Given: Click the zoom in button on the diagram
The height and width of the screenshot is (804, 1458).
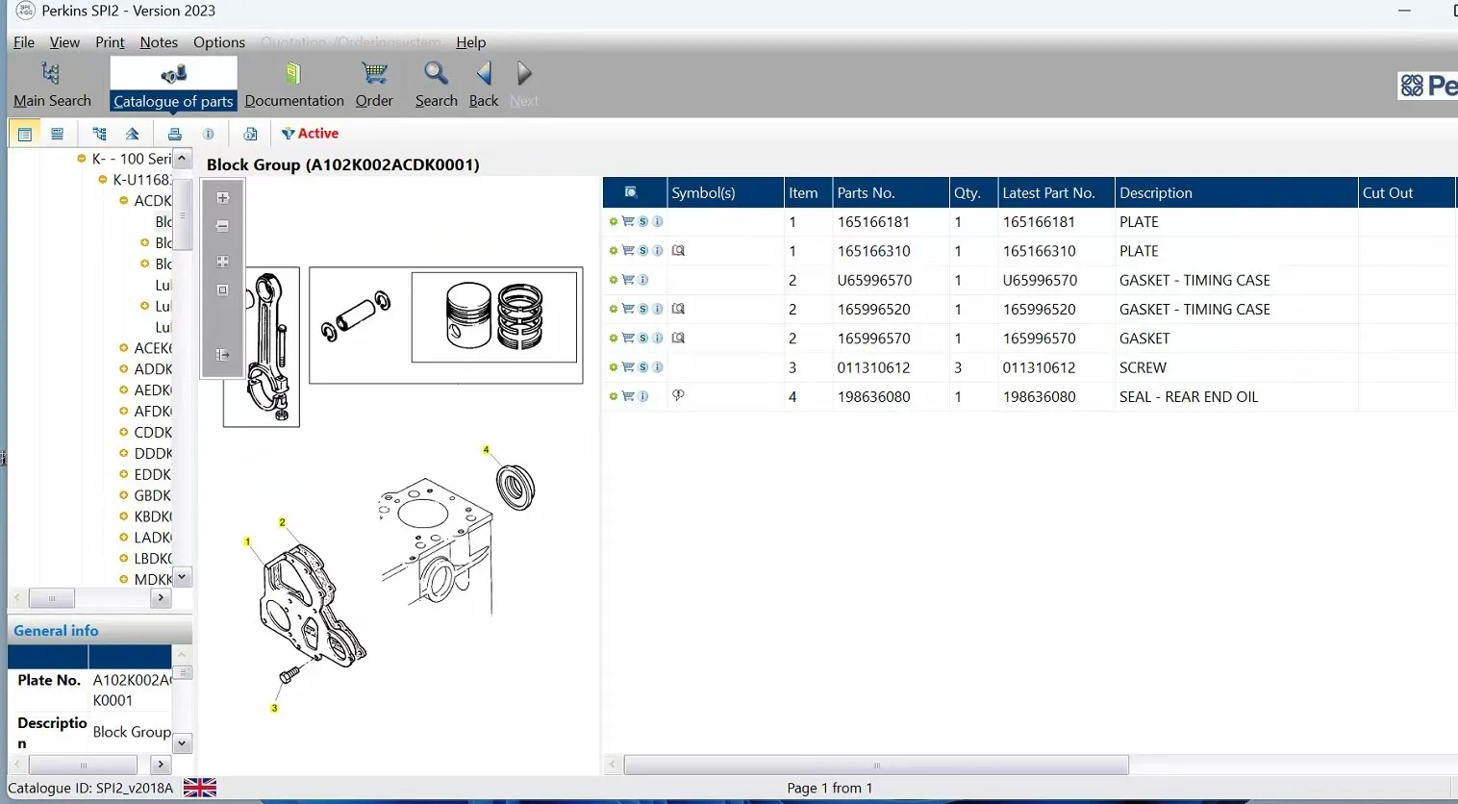Looking at the screenshot, I should pyautogui.click(x=222, y=198).
